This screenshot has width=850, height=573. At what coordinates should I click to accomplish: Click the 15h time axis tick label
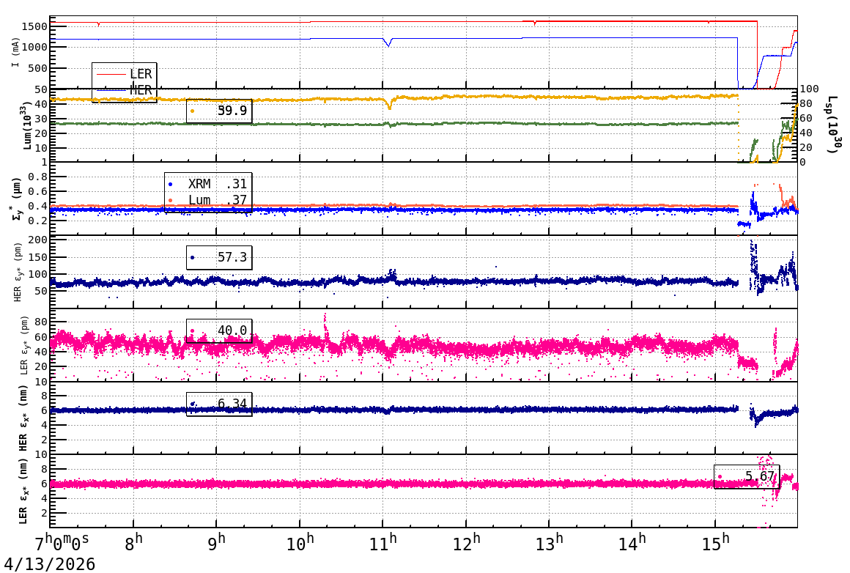click(716, 544)
